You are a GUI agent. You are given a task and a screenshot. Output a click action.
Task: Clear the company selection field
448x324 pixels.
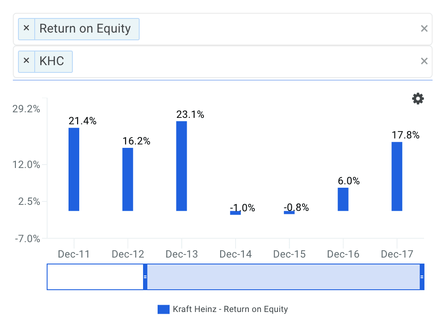click(424, 61)
